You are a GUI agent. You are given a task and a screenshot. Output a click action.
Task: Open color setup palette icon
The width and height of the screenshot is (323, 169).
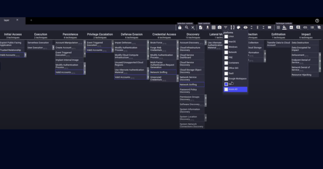coord(238,27)
